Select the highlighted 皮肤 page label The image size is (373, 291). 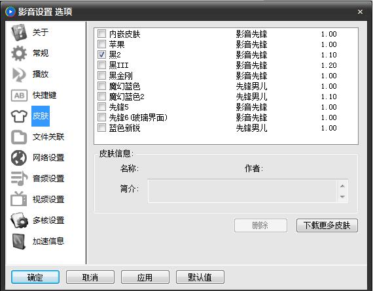(41, 116)
